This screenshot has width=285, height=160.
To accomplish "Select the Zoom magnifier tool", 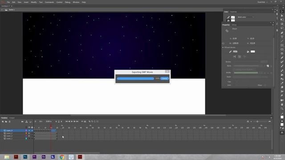I will pyautogui.click(x=282, y=108).
